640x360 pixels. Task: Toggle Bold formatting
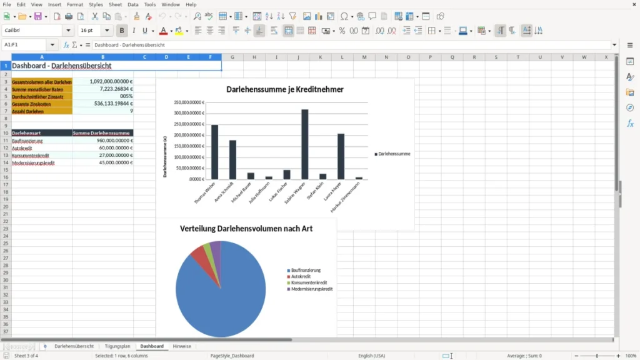click(x=122, y=31)
